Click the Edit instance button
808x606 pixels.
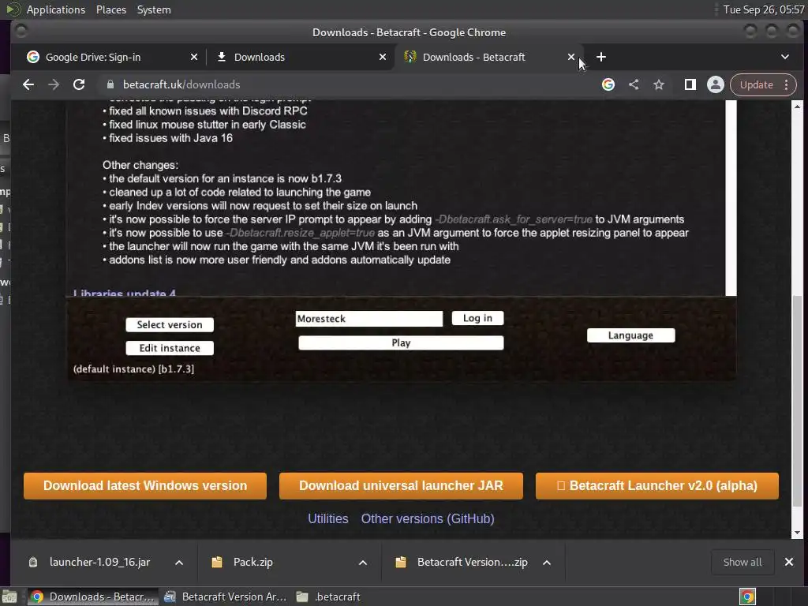(170, 348)
